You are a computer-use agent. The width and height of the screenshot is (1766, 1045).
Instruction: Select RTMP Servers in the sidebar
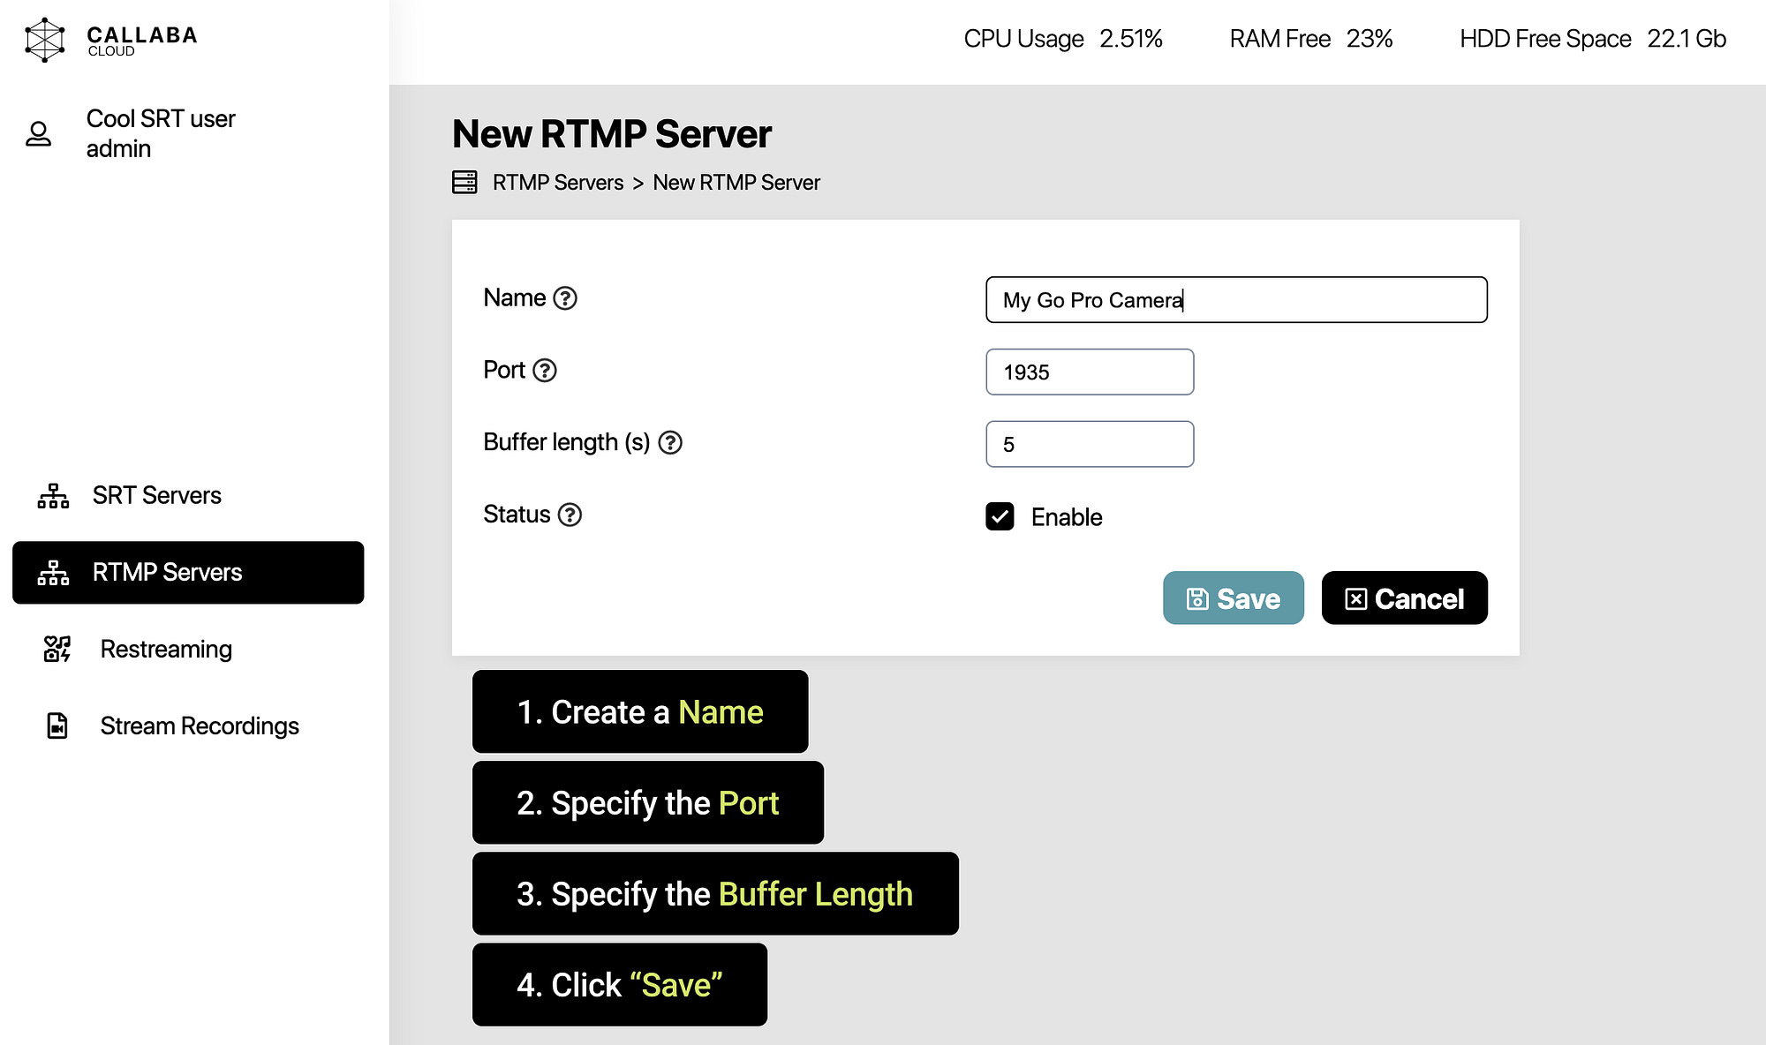point(188,573)
